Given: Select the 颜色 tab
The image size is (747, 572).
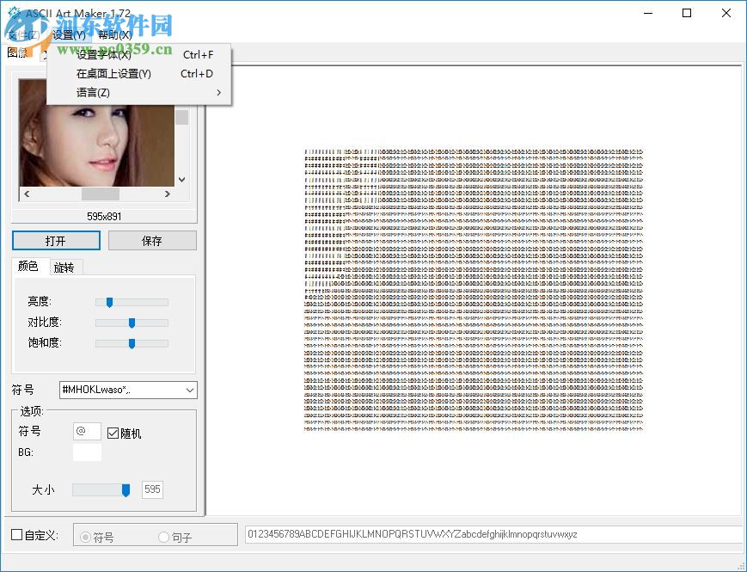Looking at the screenshot, I should 28,267.
